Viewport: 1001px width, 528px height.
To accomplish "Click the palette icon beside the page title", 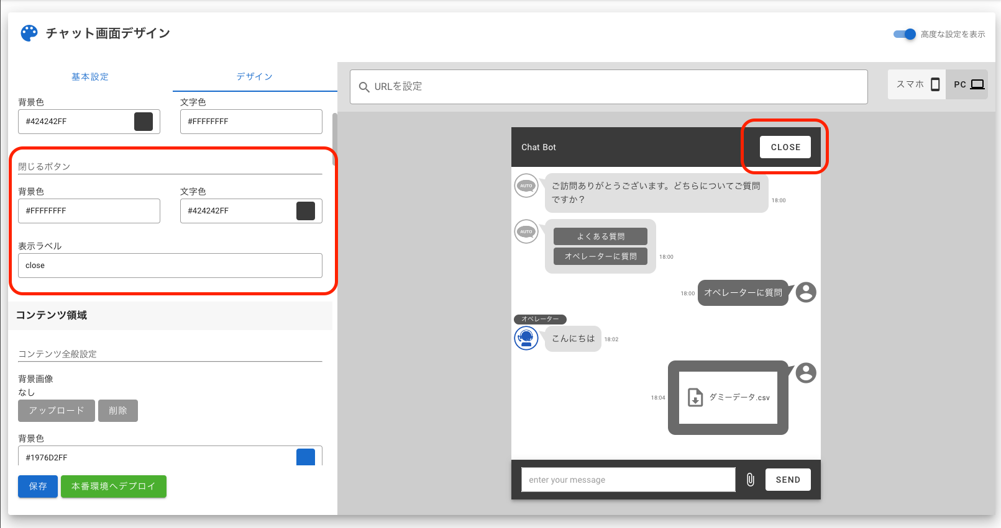I will point(29,34).
